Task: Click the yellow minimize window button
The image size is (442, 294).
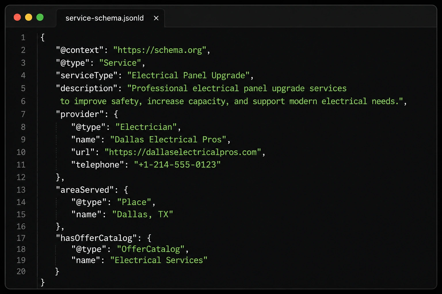Action: [28, 18]
